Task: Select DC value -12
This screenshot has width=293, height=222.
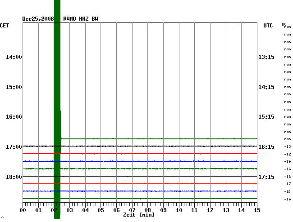Action: (288, 154)
